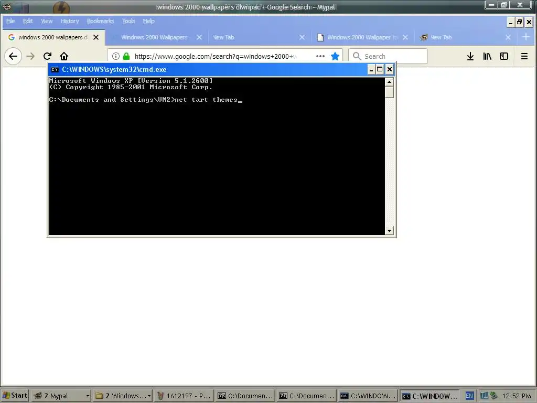Screen dimensions: 537x403
Task: Go back with the browser back arrow
Action: (x=13, y=56)
